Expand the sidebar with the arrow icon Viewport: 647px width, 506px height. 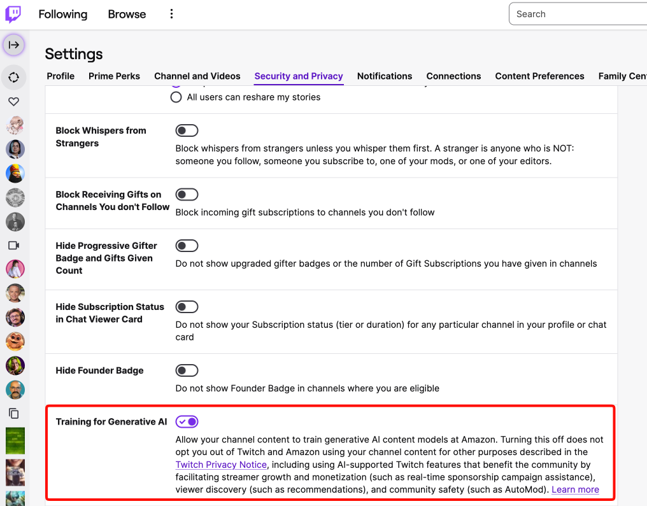(13, 45)
